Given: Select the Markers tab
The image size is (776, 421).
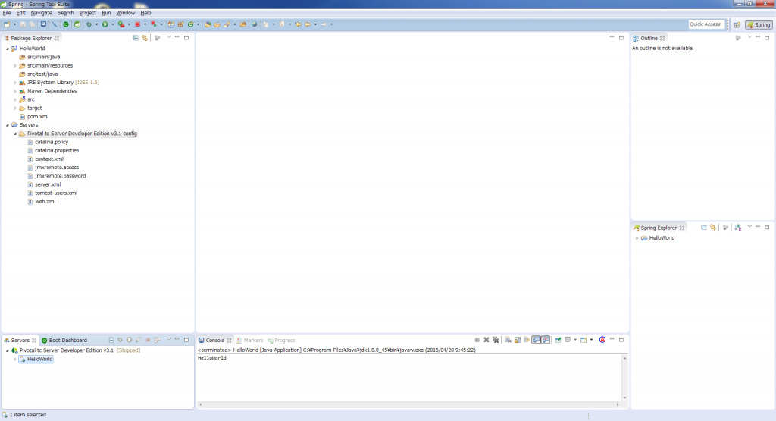Looking at the screenshot, I should [x=253, y=340].
